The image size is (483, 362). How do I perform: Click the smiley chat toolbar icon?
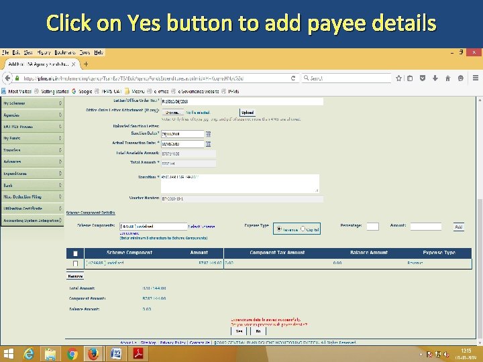(x=460, y=78)
